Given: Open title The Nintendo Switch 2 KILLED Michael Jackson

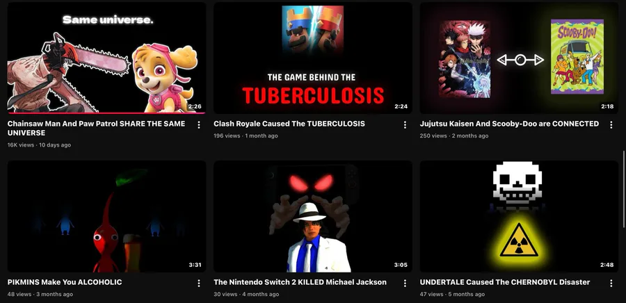Looking at the screenshot, I should [300, 282].
